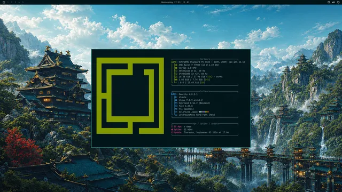Click the memory icon beside 1.85 GiB / 7.76 GiB

point(176,79)
